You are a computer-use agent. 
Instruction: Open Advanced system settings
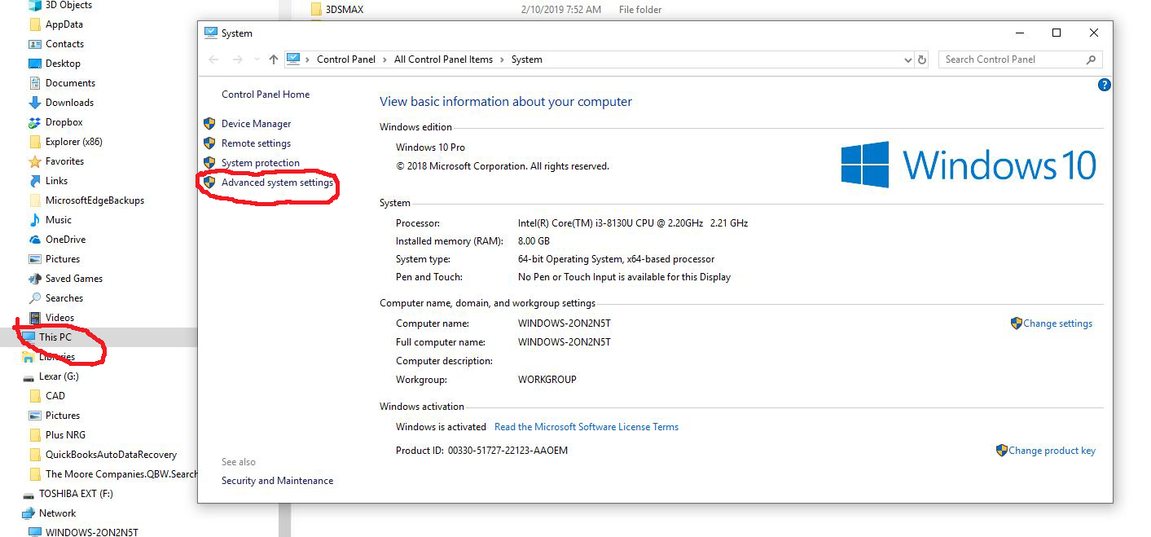pos(277,183)
